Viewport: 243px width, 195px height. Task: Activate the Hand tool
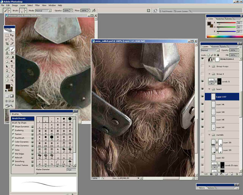[7, 80]
